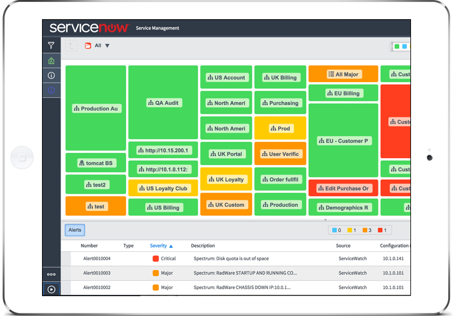Screen dimensions: 456x316
Task: Filter alerts by yellow severity count
Action: 352,230
